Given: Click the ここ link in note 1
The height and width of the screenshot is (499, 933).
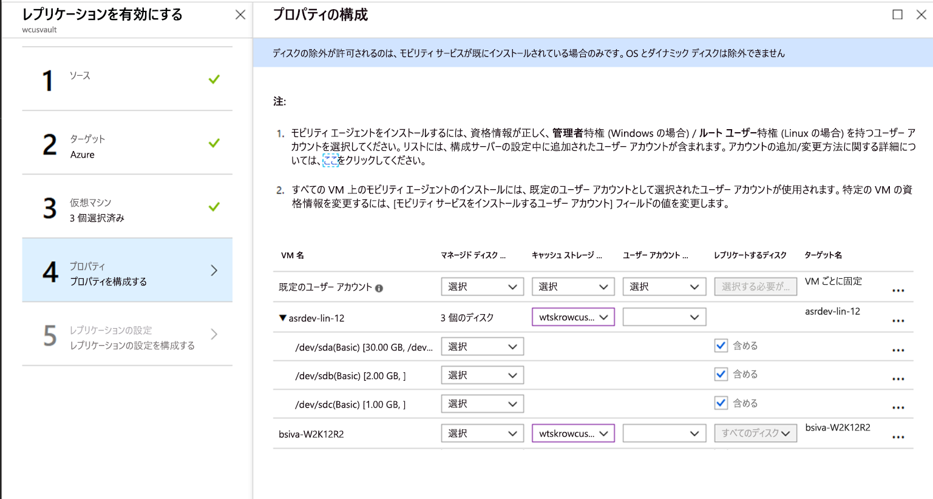Looking at the screenshot, I should (330, 161).
